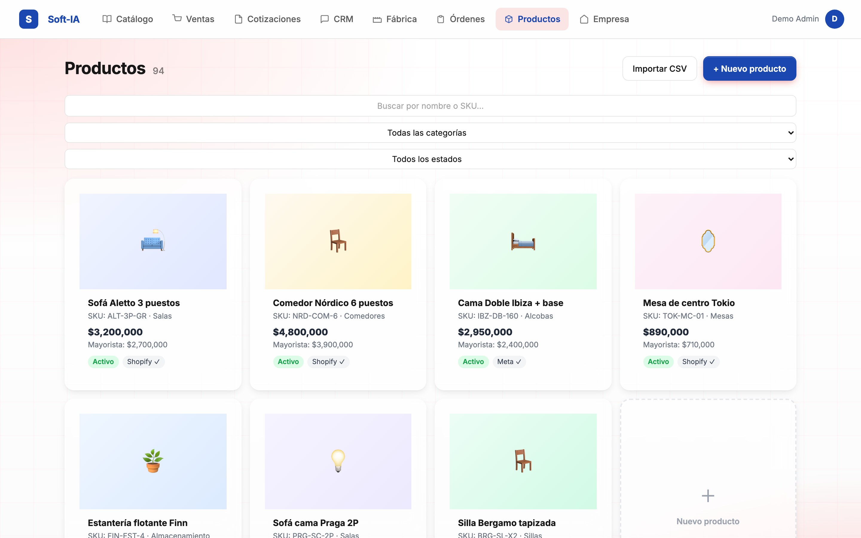Navigate to Empresa

(604, 19)
